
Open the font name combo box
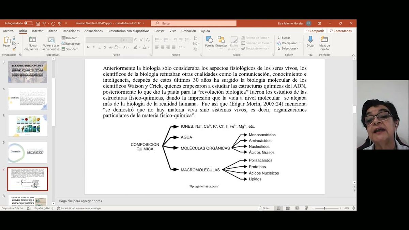pos(103,40)
